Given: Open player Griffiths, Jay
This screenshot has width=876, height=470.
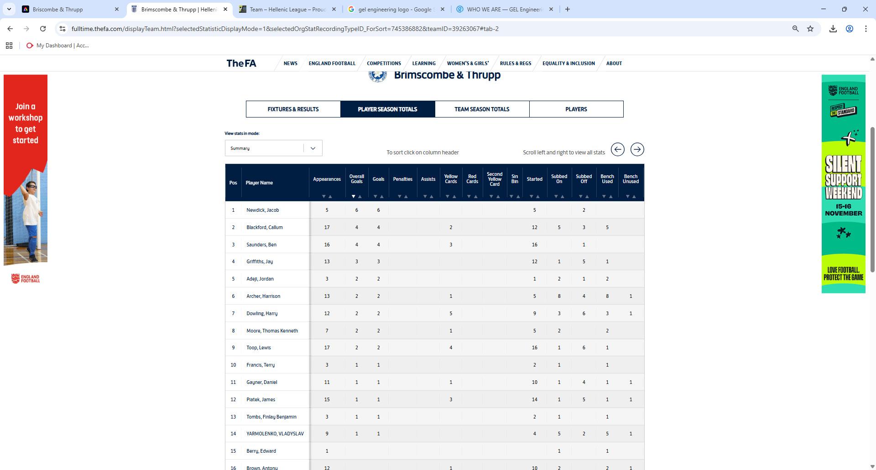Looking at the screenshot, I should [x=260, y=261].
